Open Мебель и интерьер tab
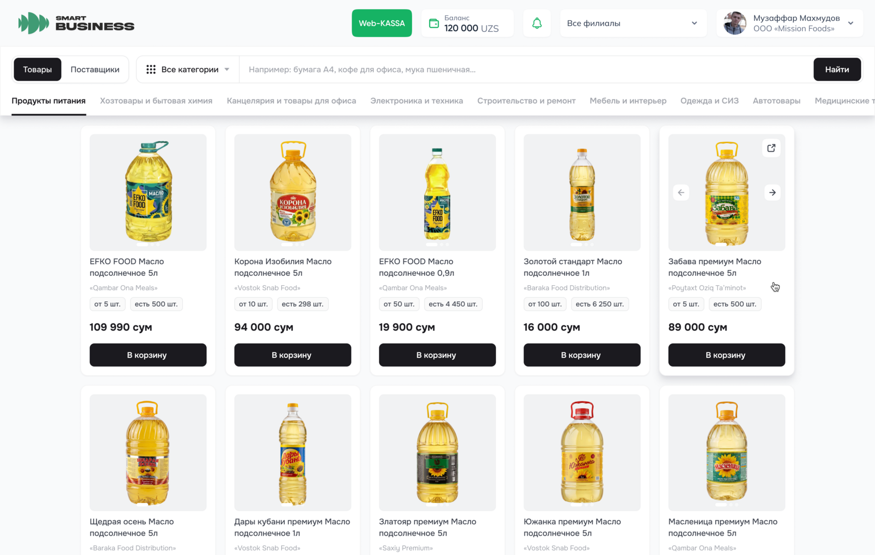The width and height of the screenshot is (875, 555). (x=628, y=100)
